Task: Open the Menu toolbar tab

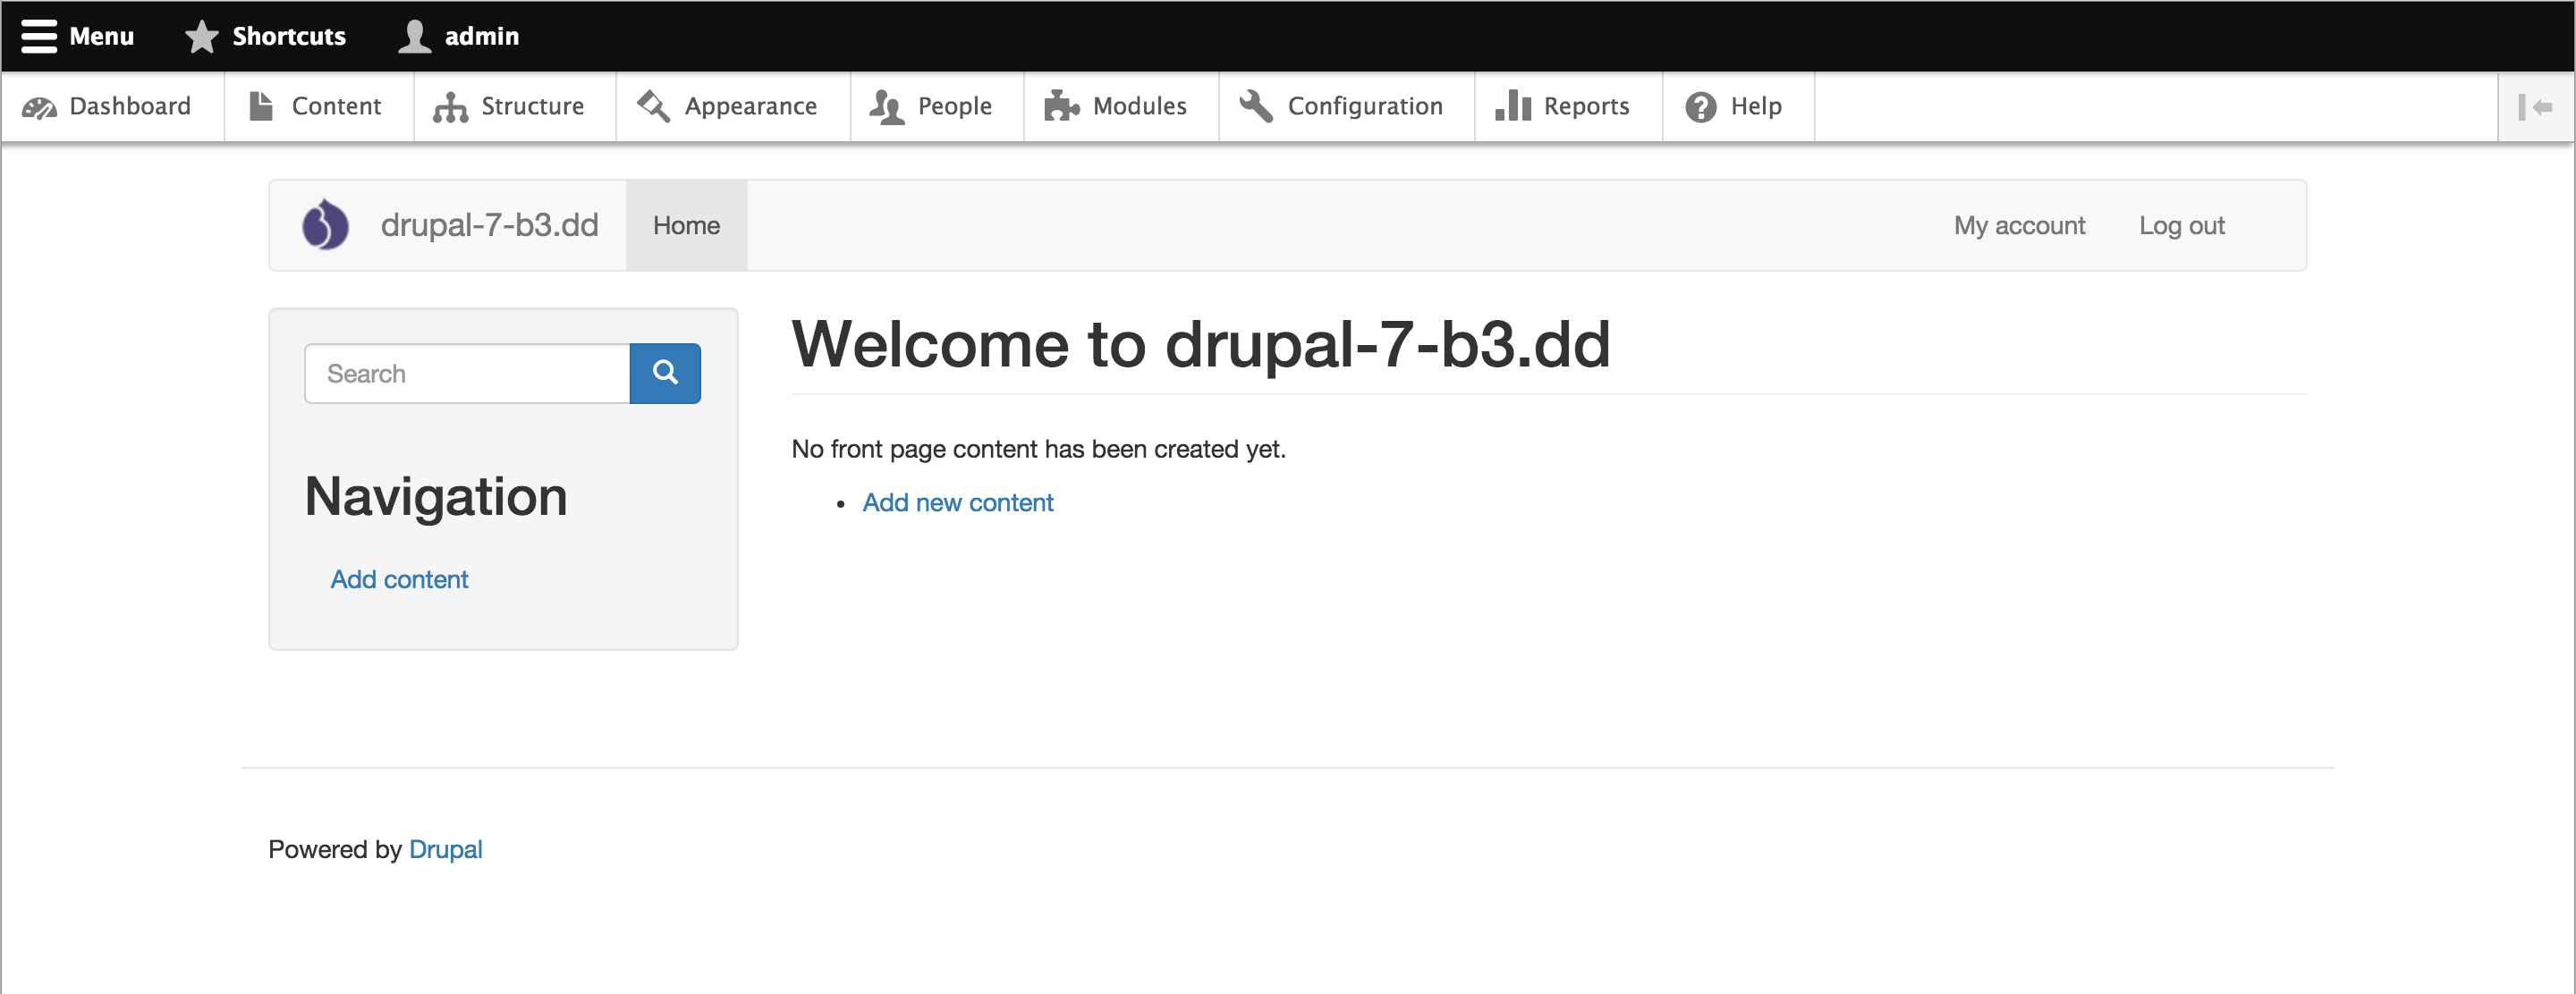Action: (78, 36)
